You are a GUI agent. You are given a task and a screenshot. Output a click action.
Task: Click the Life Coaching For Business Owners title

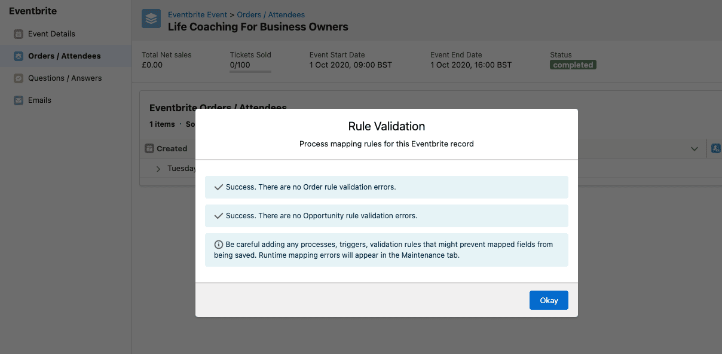258,27
